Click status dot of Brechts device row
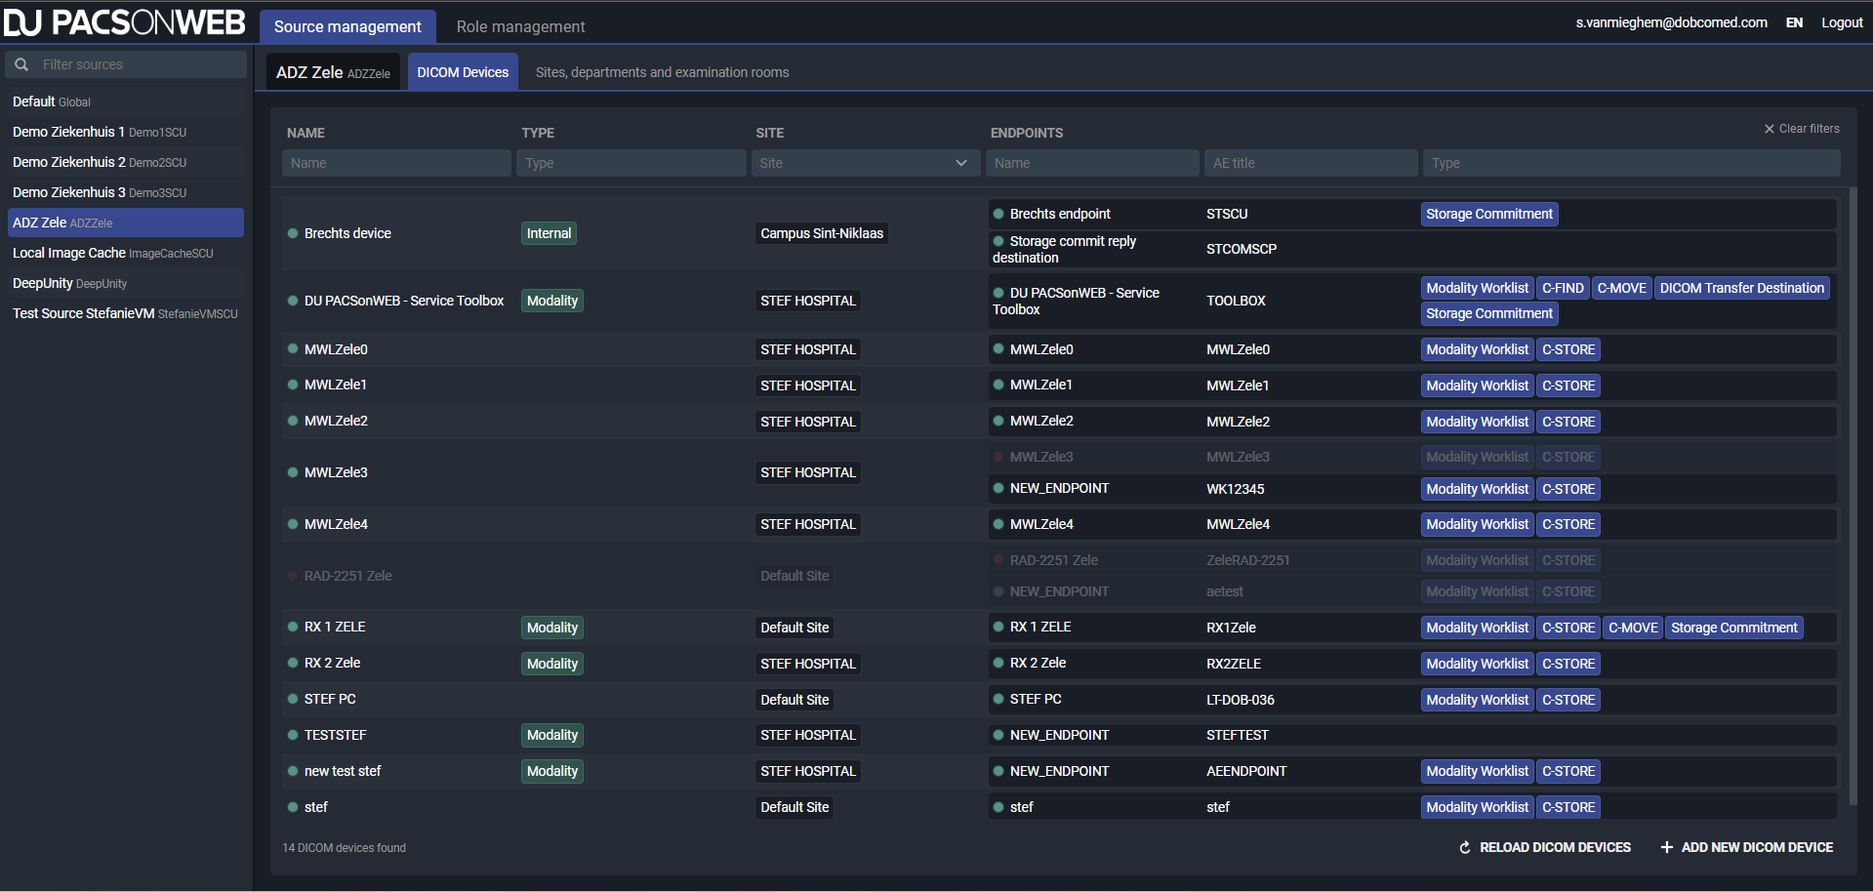1873x892 pixels. coord(293,233)
